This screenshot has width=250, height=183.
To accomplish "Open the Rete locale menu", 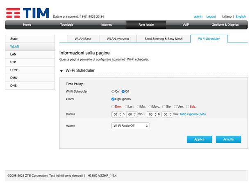I will click(x=146, y=25).
